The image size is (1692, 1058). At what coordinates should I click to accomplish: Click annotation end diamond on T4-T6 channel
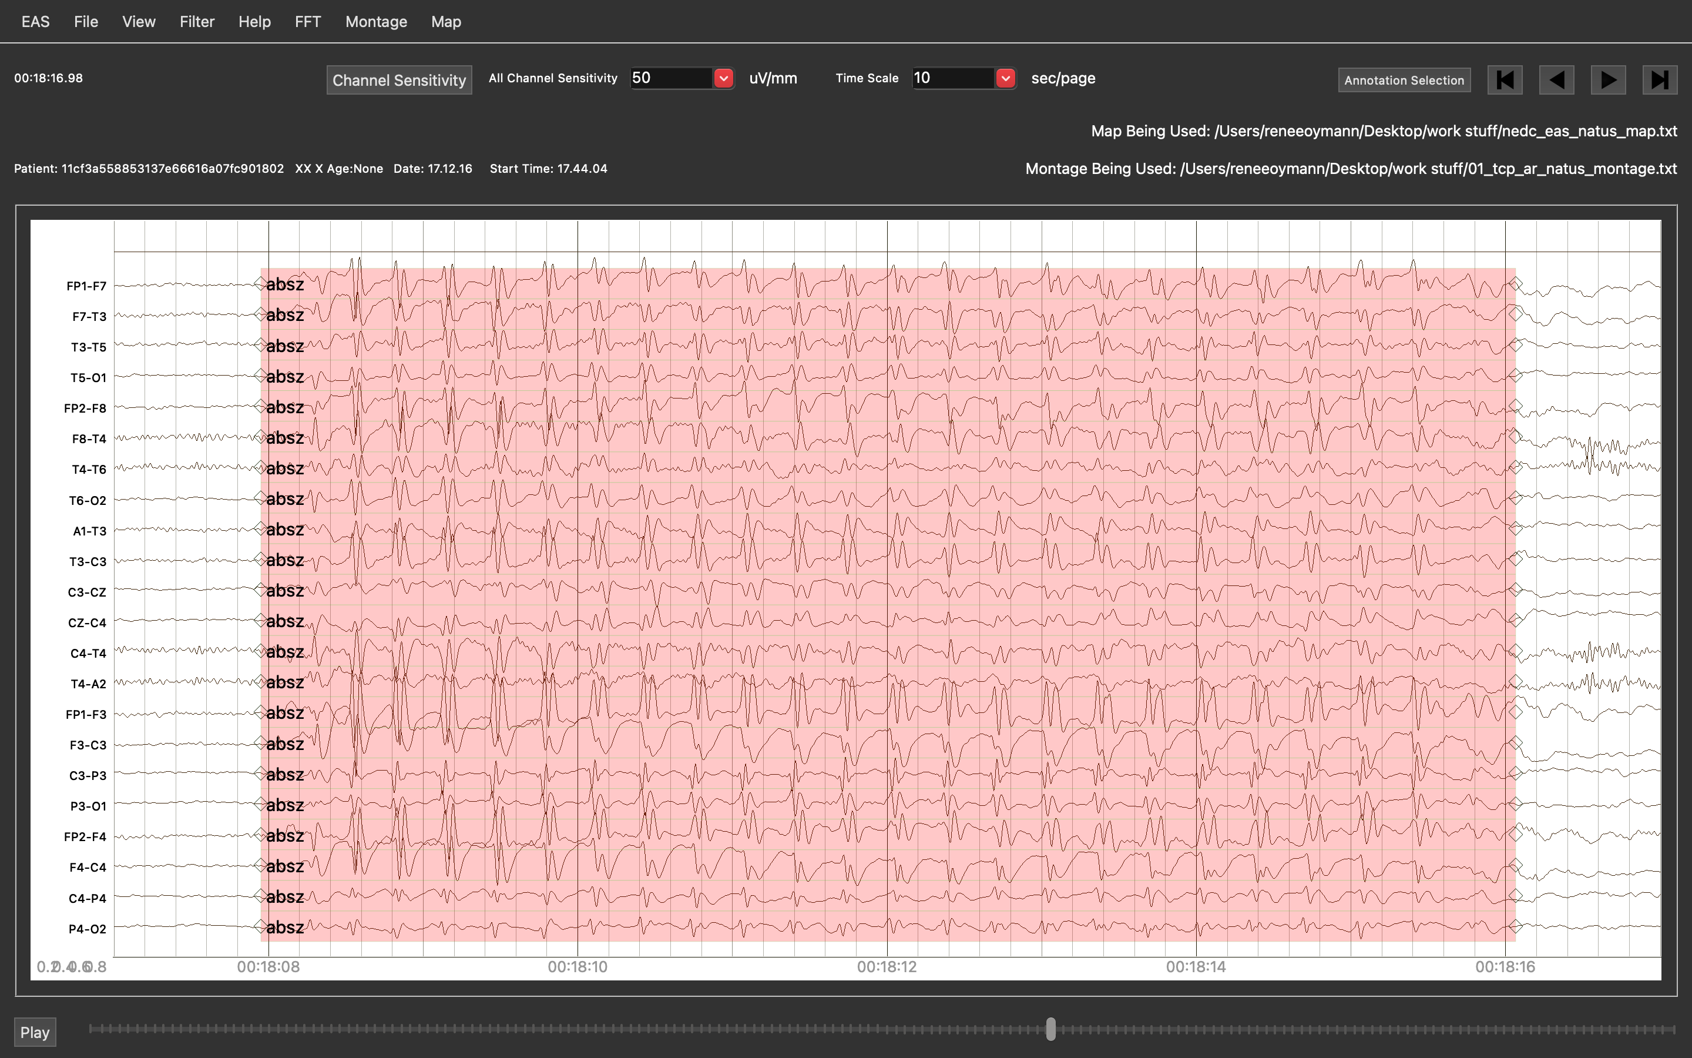1515,467
